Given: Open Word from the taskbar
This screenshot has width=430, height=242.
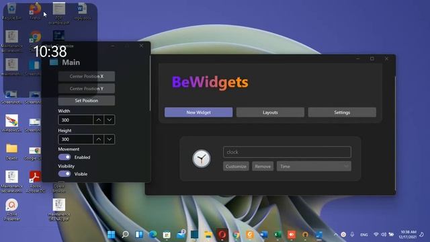Looking at the screenshot, I should pyautogui.click(x=264, y=235).
